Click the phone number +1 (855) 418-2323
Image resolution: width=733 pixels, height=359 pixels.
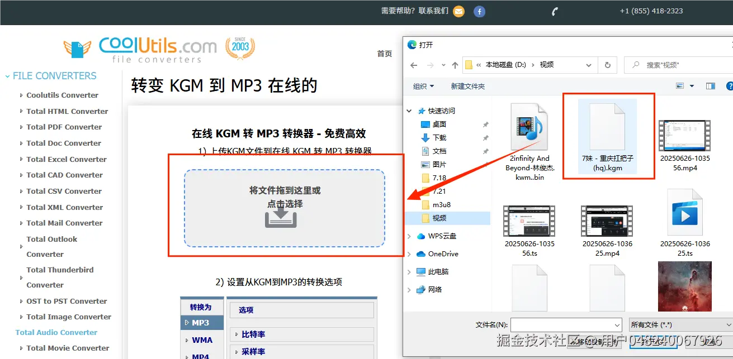(651, 11)
